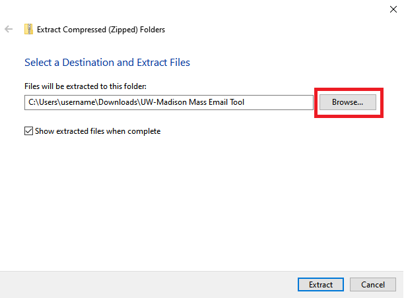Image resolution: width=404 pixels, height=298 pixels.
Task: Close the Extract Compressed Folders dialog
Action: tap(393, 9)
